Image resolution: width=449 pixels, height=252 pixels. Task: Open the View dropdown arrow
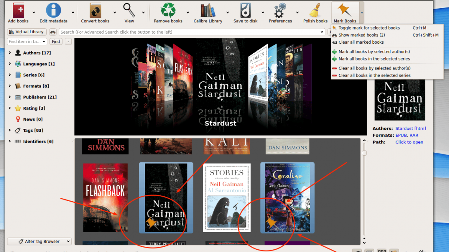[x=143, y=12]
